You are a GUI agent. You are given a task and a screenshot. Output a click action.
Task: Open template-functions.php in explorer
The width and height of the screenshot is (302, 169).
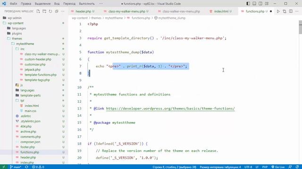[41, 75]
